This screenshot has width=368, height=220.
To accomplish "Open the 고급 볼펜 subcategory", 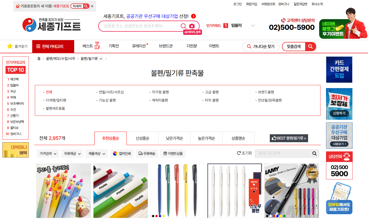I will click(212, 92).
